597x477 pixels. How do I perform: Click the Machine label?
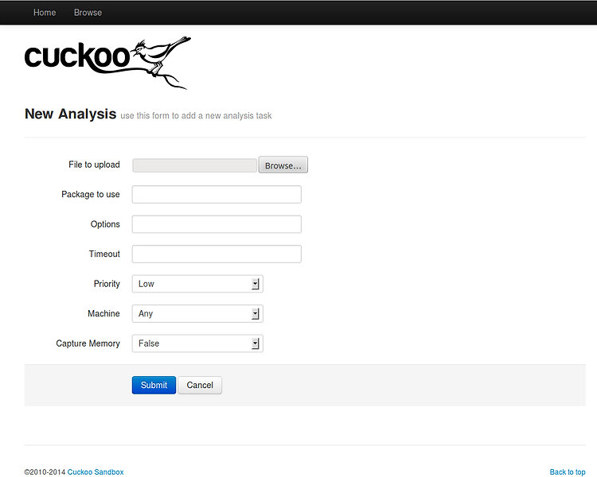pyautogui.click(x=103, y=313)
